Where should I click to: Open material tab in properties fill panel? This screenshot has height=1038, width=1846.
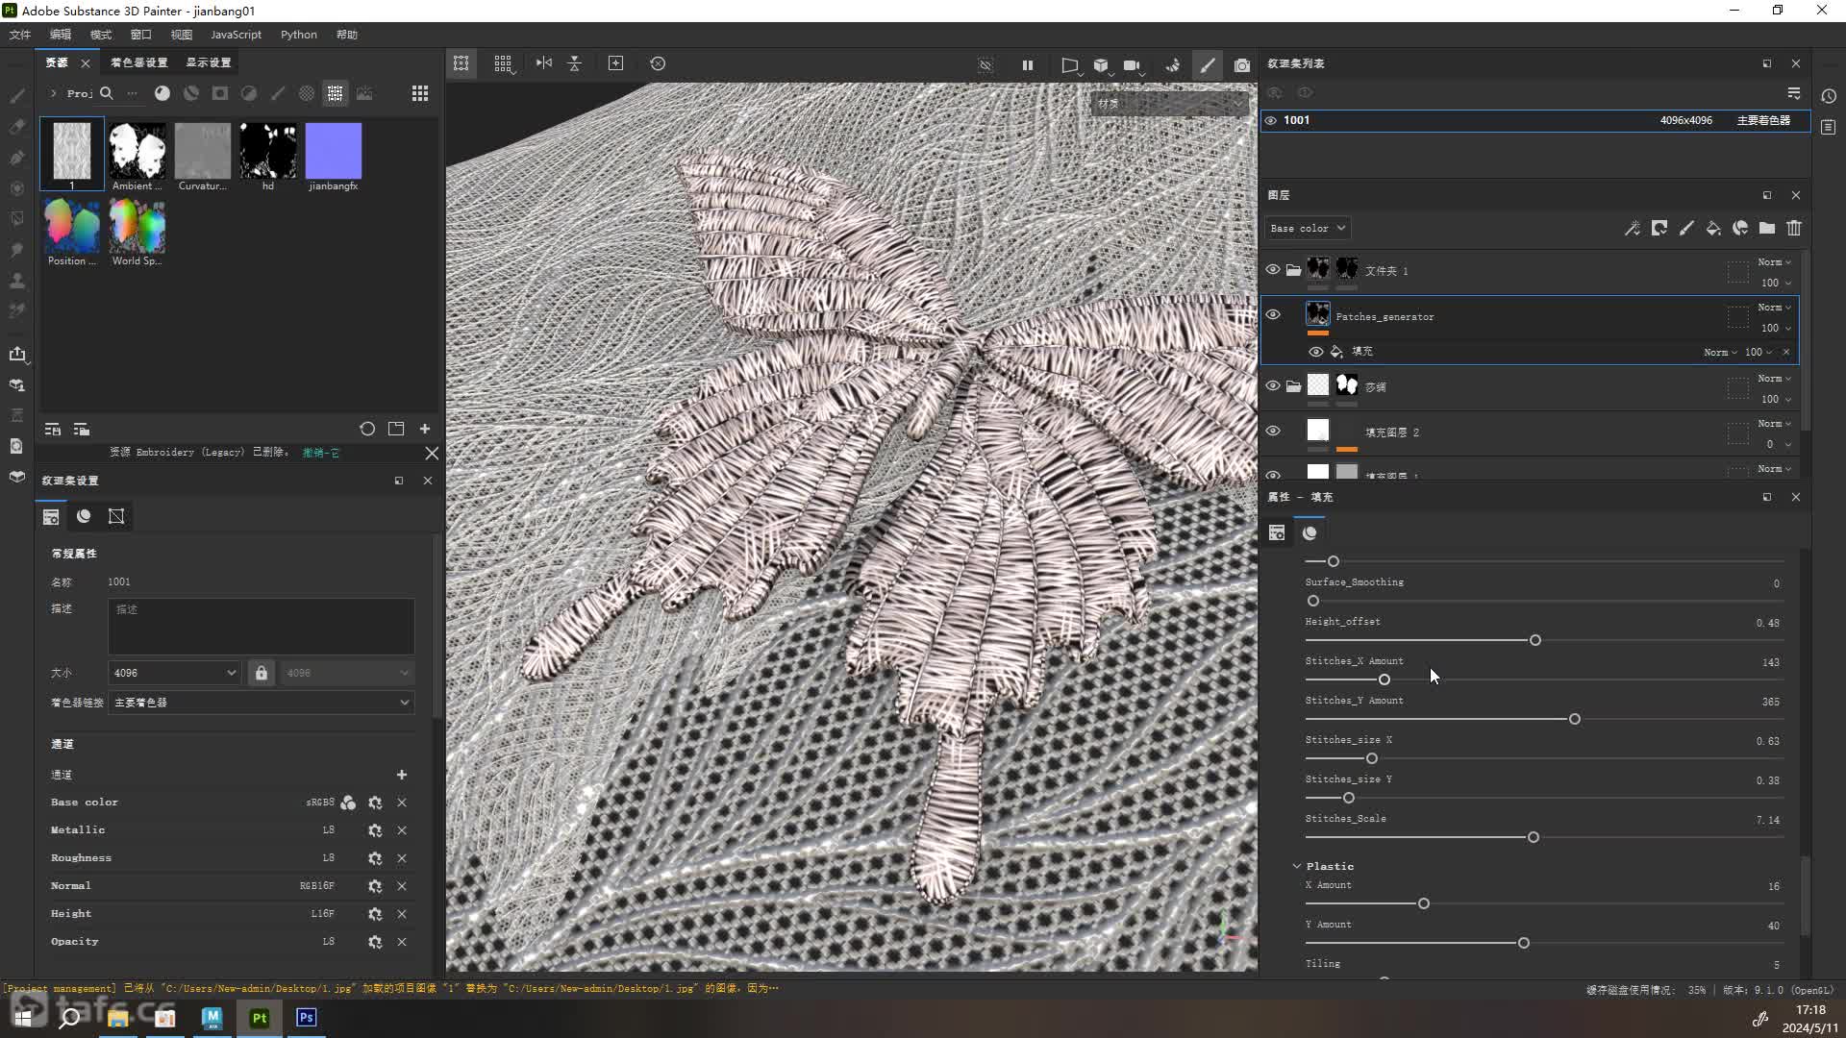click(x=1310, y=532)
